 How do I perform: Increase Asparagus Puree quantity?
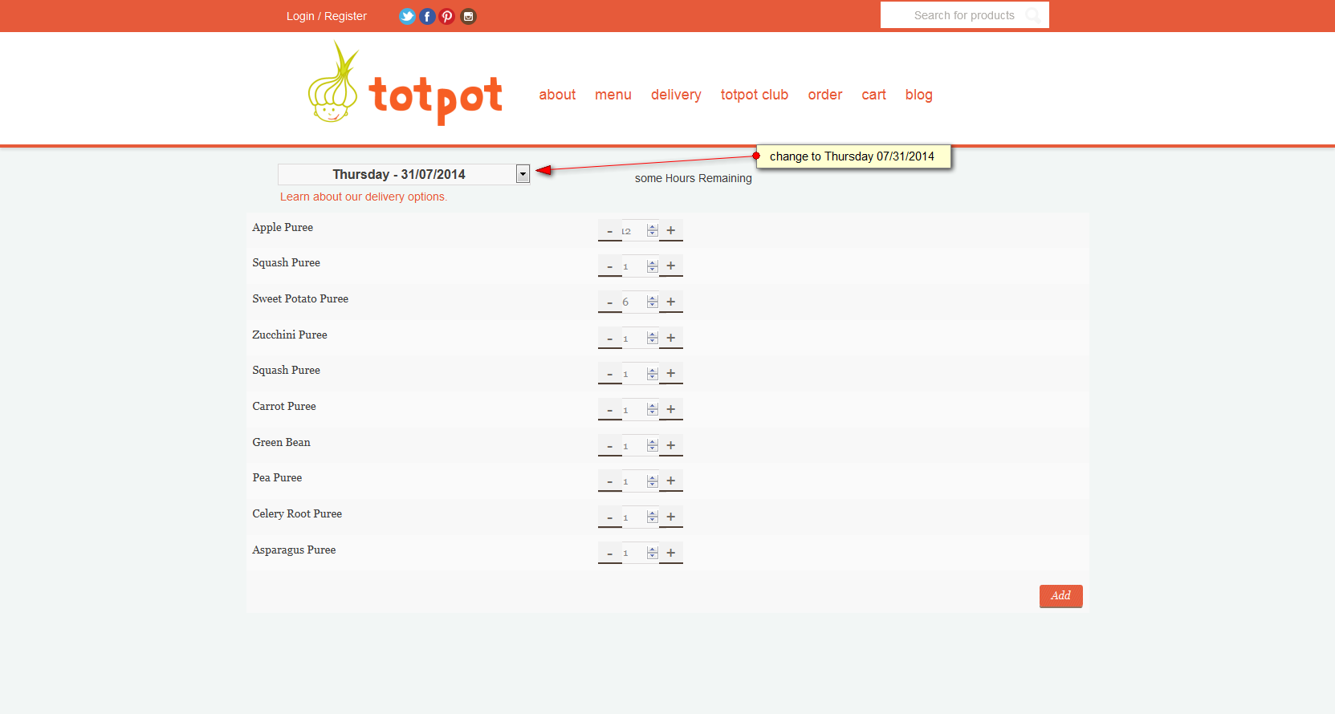(671, 554)
